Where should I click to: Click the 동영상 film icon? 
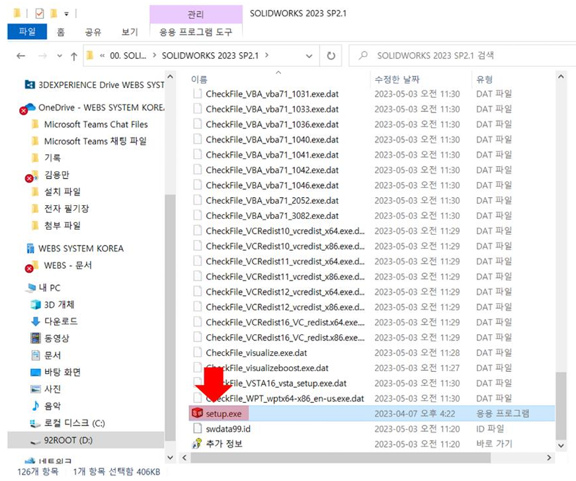click(36, 338)
